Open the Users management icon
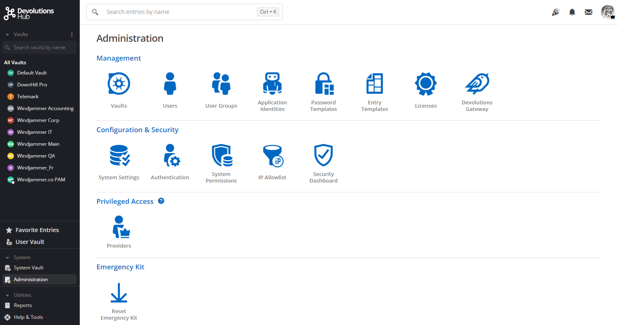618x325 pixels. pyautogui.click(x=170, y=84)
